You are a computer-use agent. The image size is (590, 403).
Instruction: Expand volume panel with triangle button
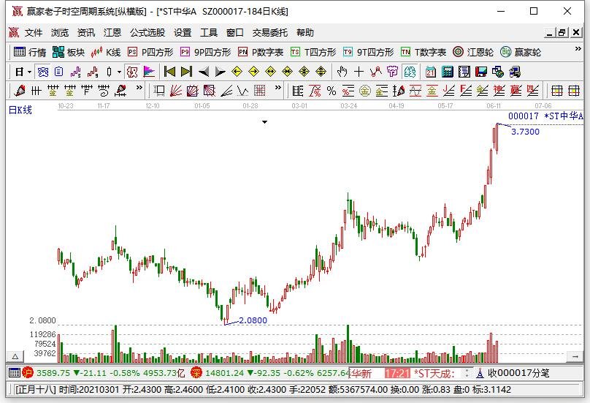coord(15,356)
